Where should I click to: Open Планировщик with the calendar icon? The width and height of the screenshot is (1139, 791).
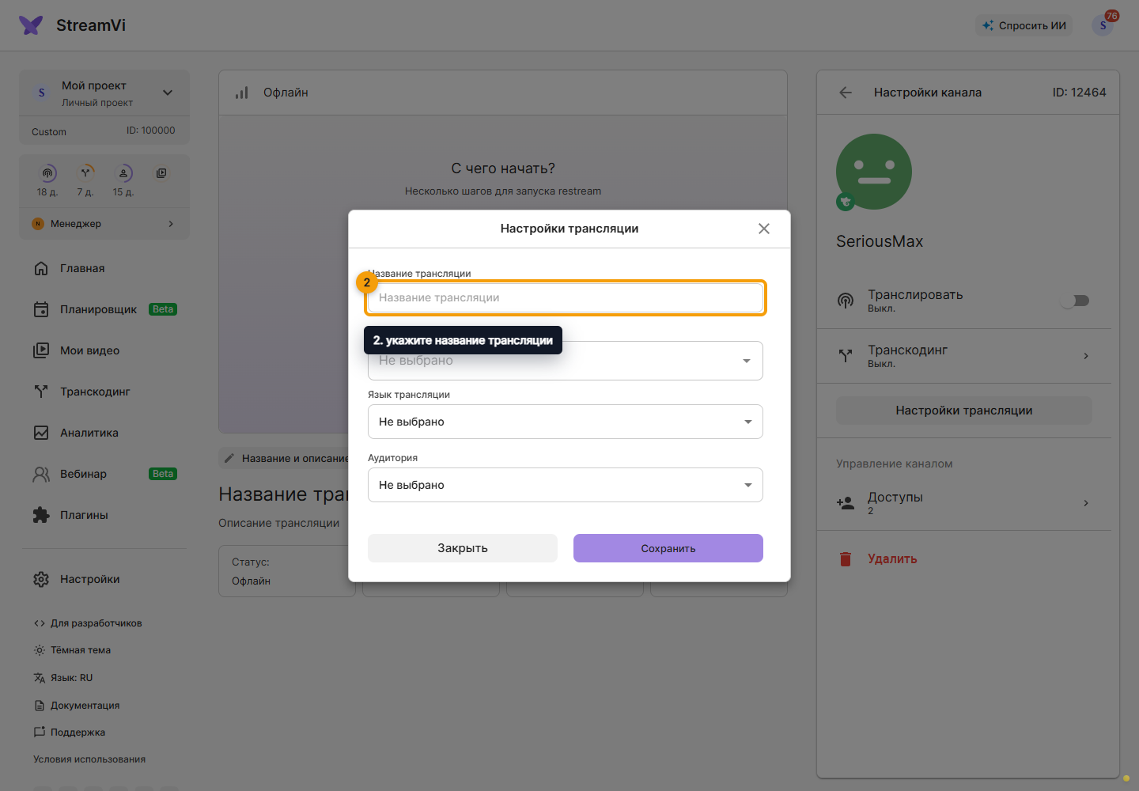(x=41, y=309)
